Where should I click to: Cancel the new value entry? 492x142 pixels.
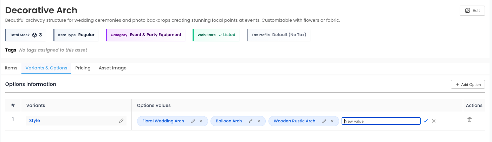(x=434, y=121)
